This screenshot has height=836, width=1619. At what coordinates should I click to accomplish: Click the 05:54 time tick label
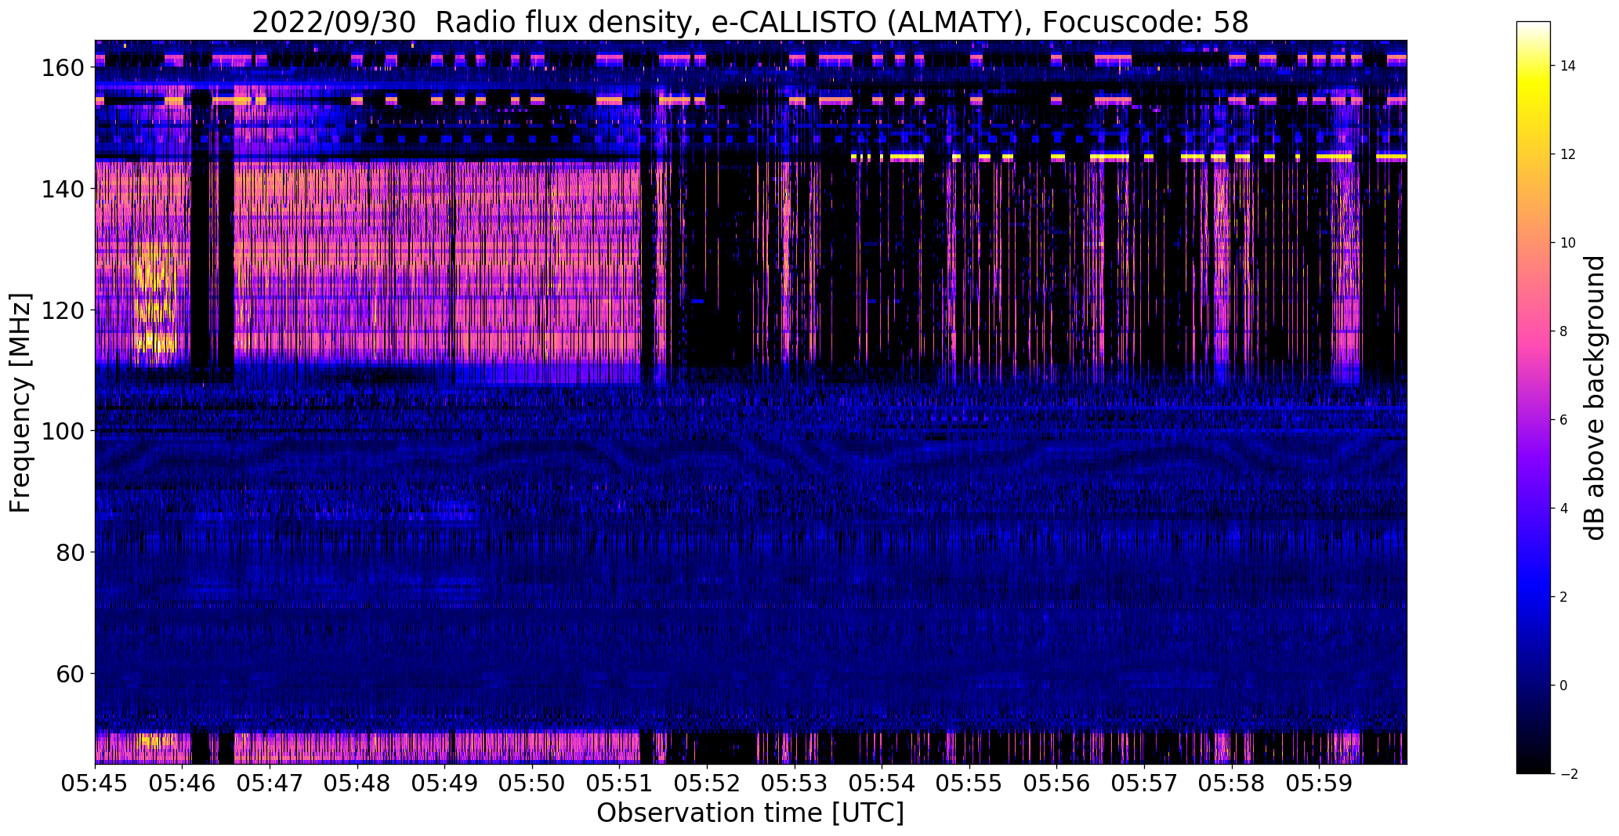pos(882,784)
